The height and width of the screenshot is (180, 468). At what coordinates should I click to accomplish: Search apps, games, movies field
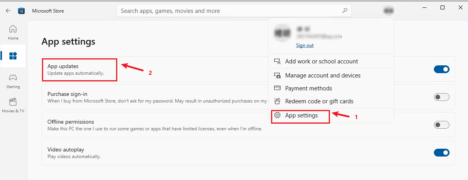pyautogui.click(x=234, y=11)
